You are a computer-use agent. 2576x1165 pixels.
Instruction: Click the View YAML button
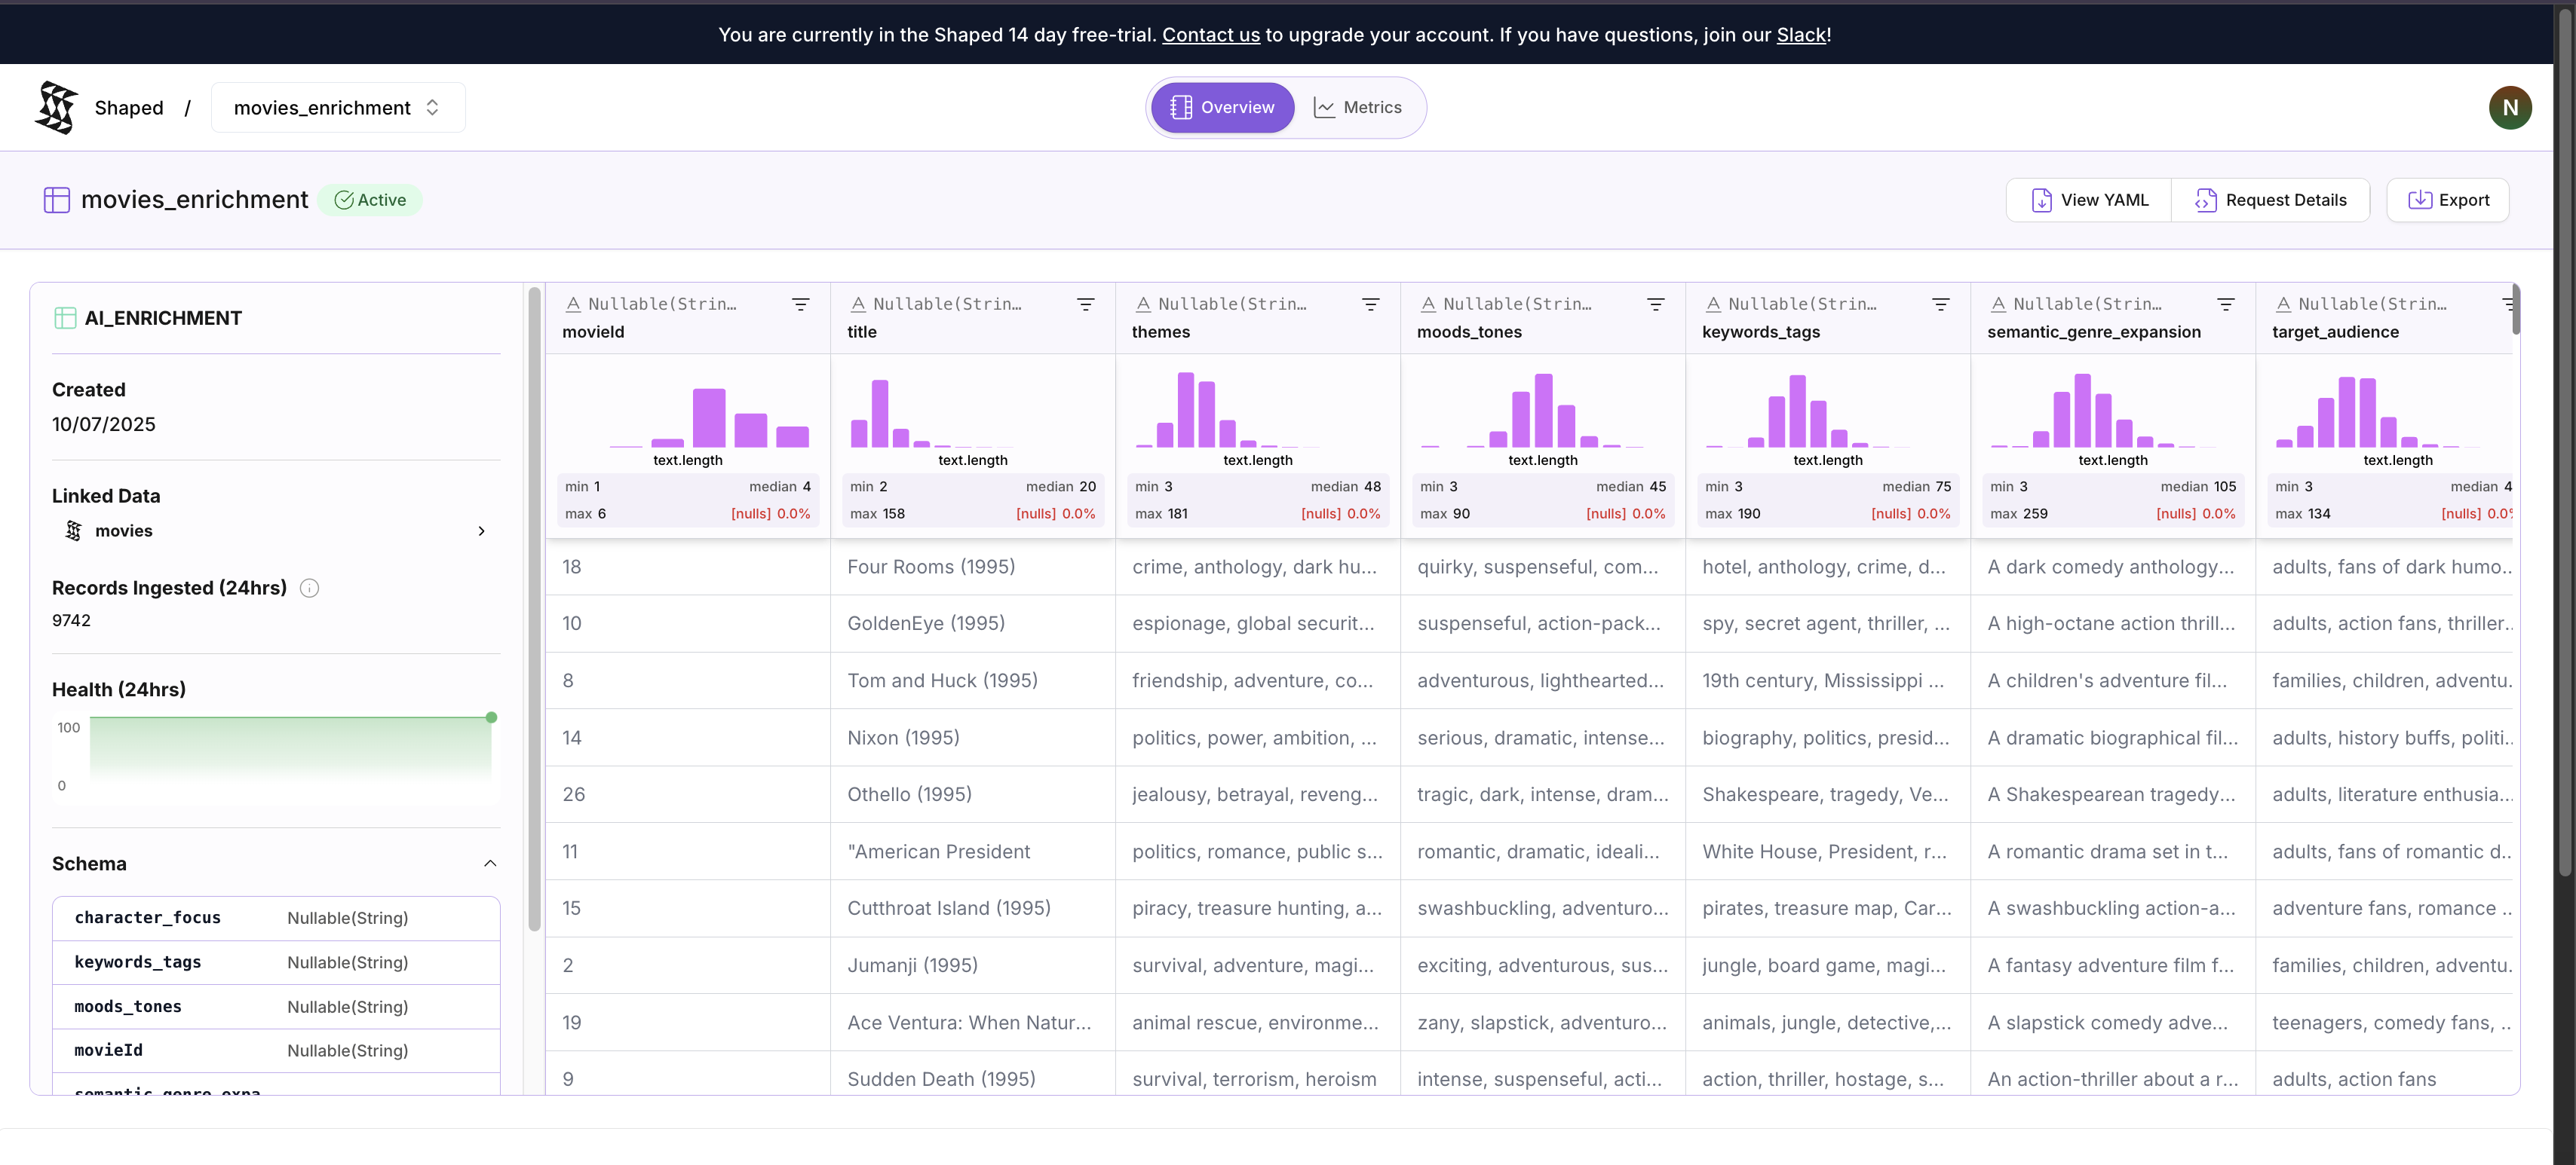[2088, 200]
